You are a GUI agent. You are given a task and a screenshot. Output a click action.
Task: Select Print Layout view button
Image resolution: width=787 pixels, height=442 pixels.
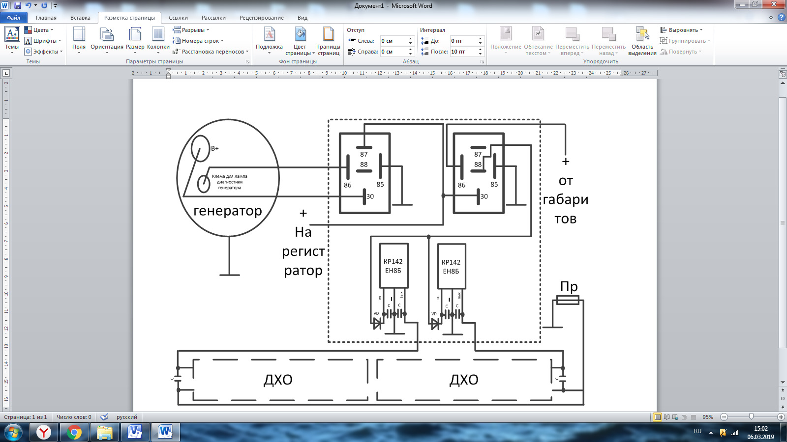click(x=657, y=417)
